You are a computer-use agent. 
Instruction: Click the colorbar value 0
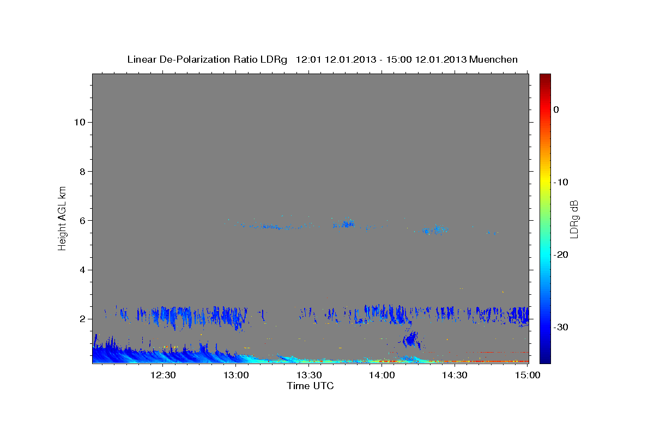(556, 110)
